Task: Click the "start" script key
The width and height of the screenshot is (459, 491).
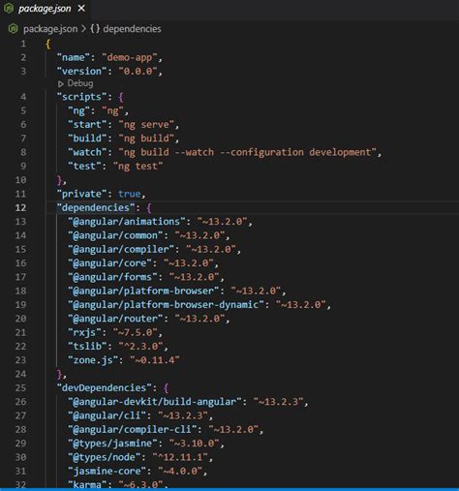Action: tap(87, 125)
